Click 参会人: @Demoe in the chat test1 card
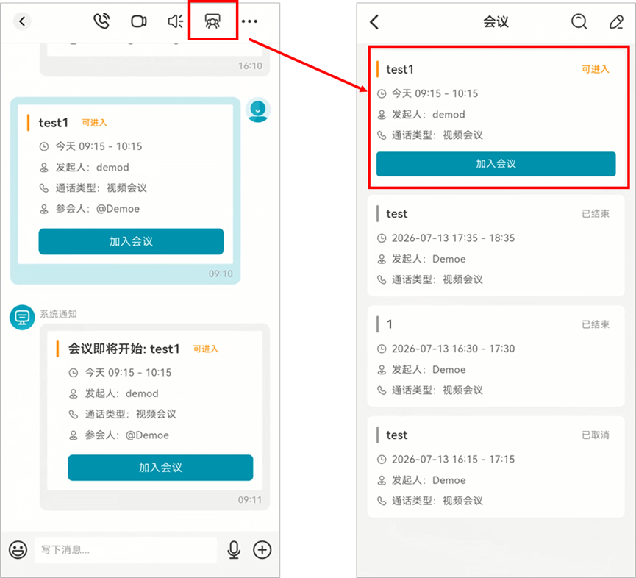The width and height of the screenshot is (636, 578). click(x=97, y=209)
